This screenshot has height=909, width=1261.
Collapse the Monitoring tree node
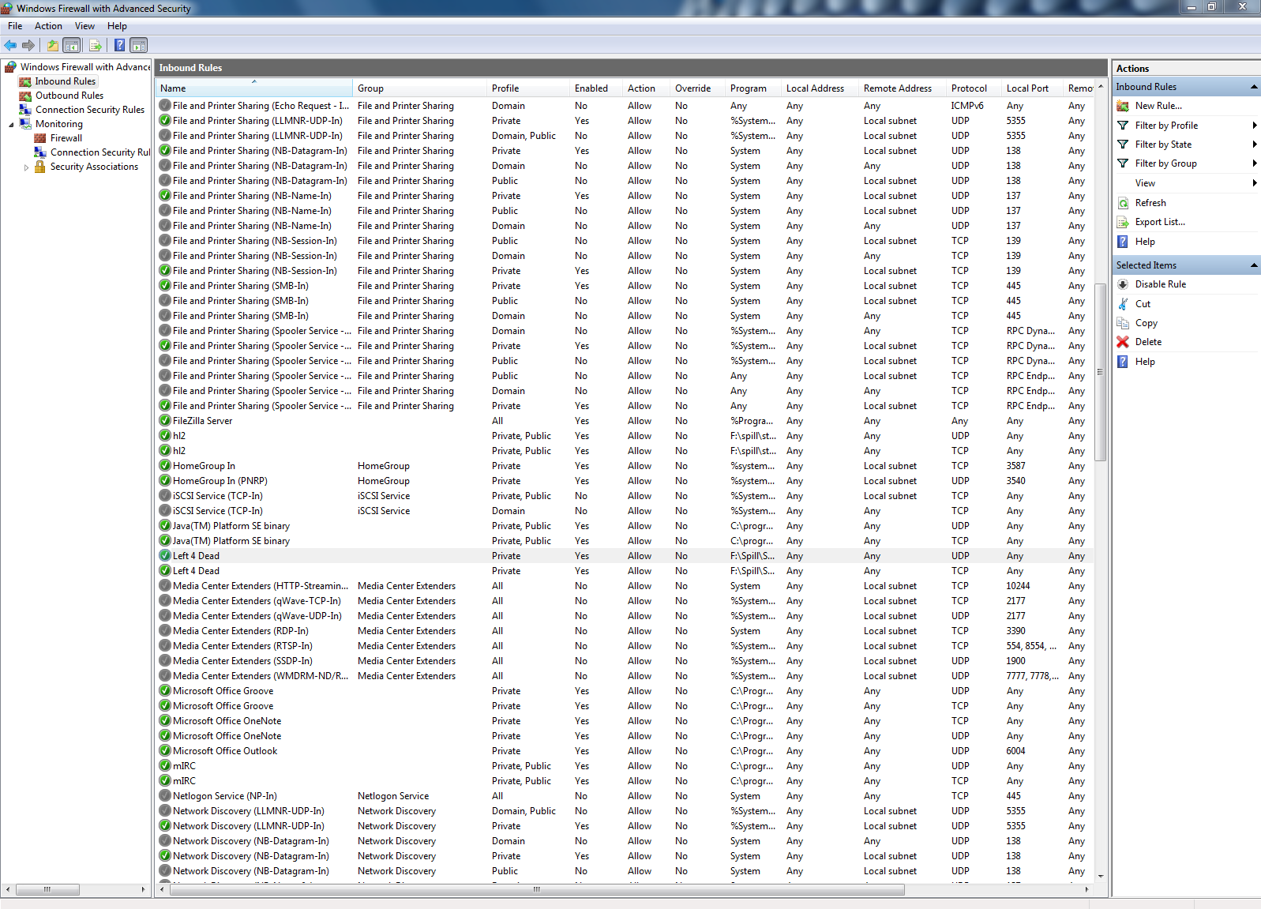11,125
